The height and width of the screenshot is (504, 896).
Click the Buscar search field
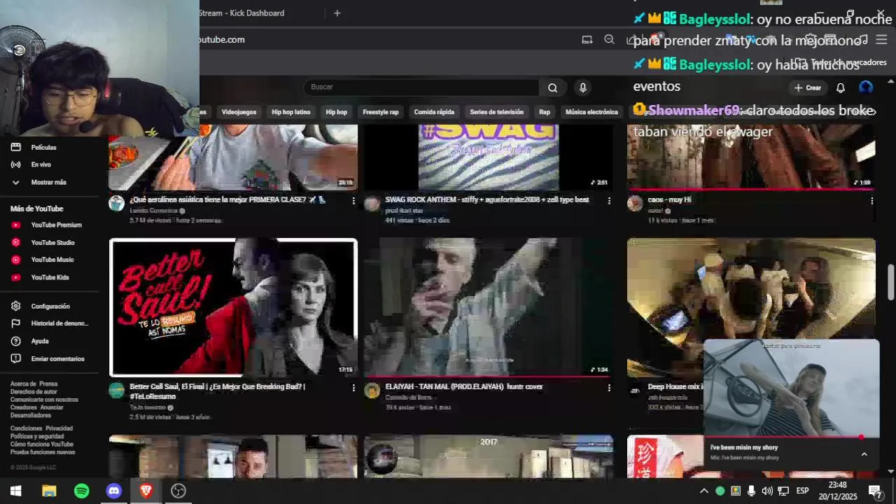(x=422, y=87)
